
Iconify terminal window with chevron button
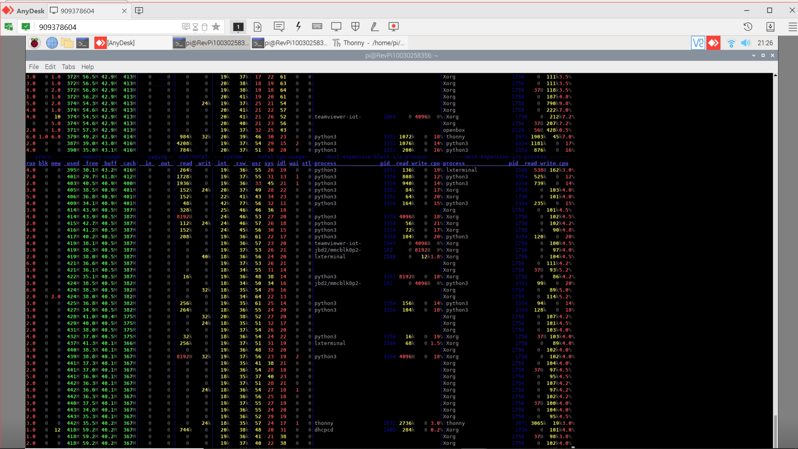(754, 55)
